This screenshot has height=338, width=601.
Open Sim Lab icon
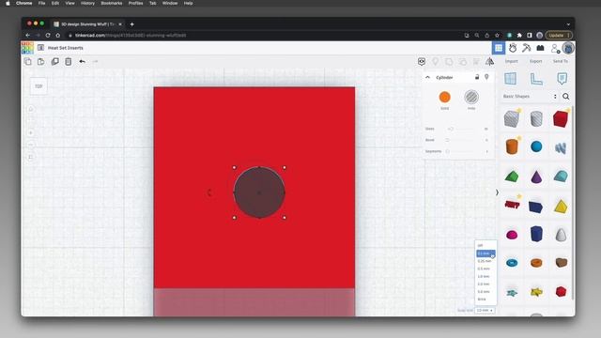[513, 48]
